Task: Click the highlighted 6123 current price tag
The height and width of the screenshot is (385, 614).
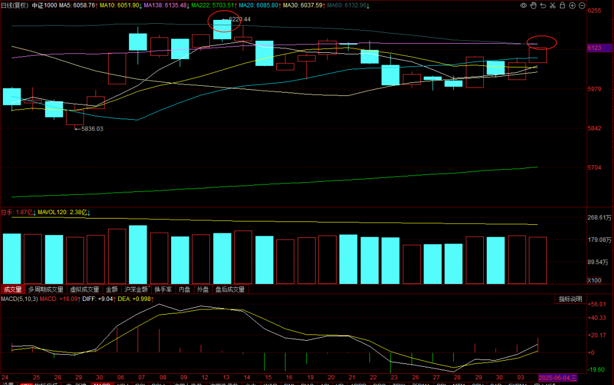Action: tap(599, 48)
